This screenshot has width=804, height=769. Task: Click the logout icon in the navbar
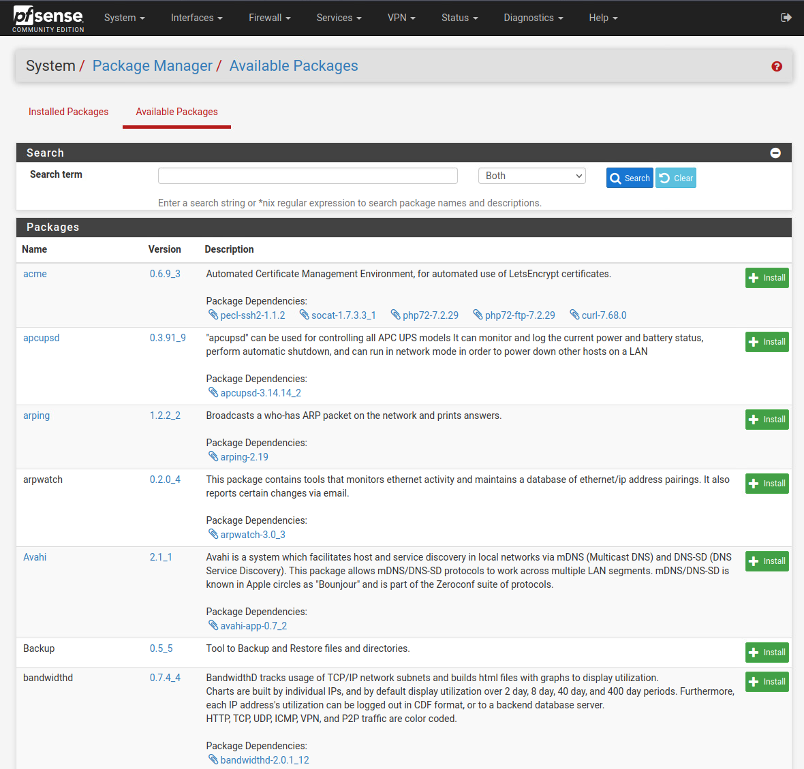(786, 18)
